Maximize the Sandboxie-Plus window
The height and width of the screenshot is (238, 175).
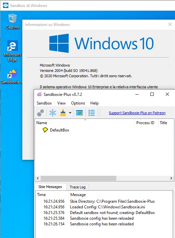(152, 94)
